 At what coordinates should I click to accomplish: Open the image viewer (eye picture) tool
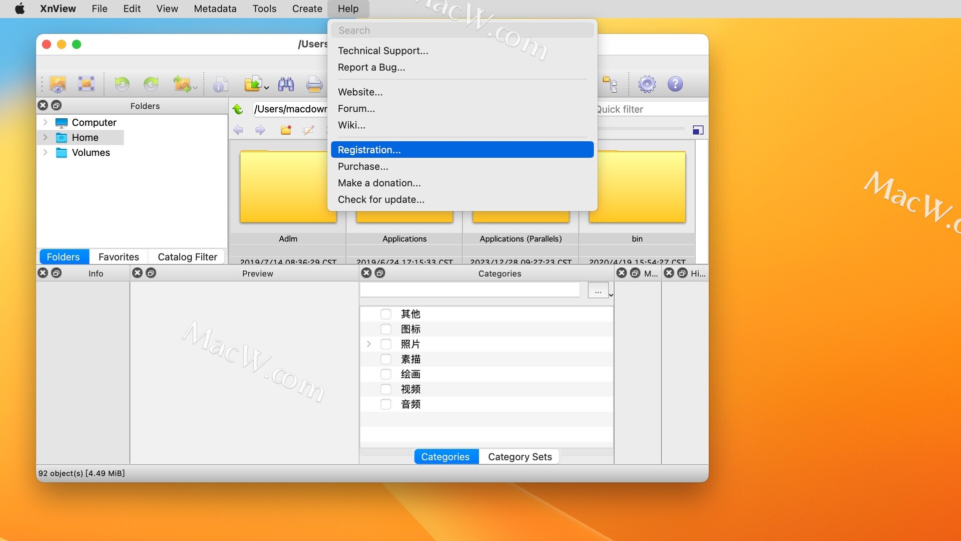[x=58, y=84]
